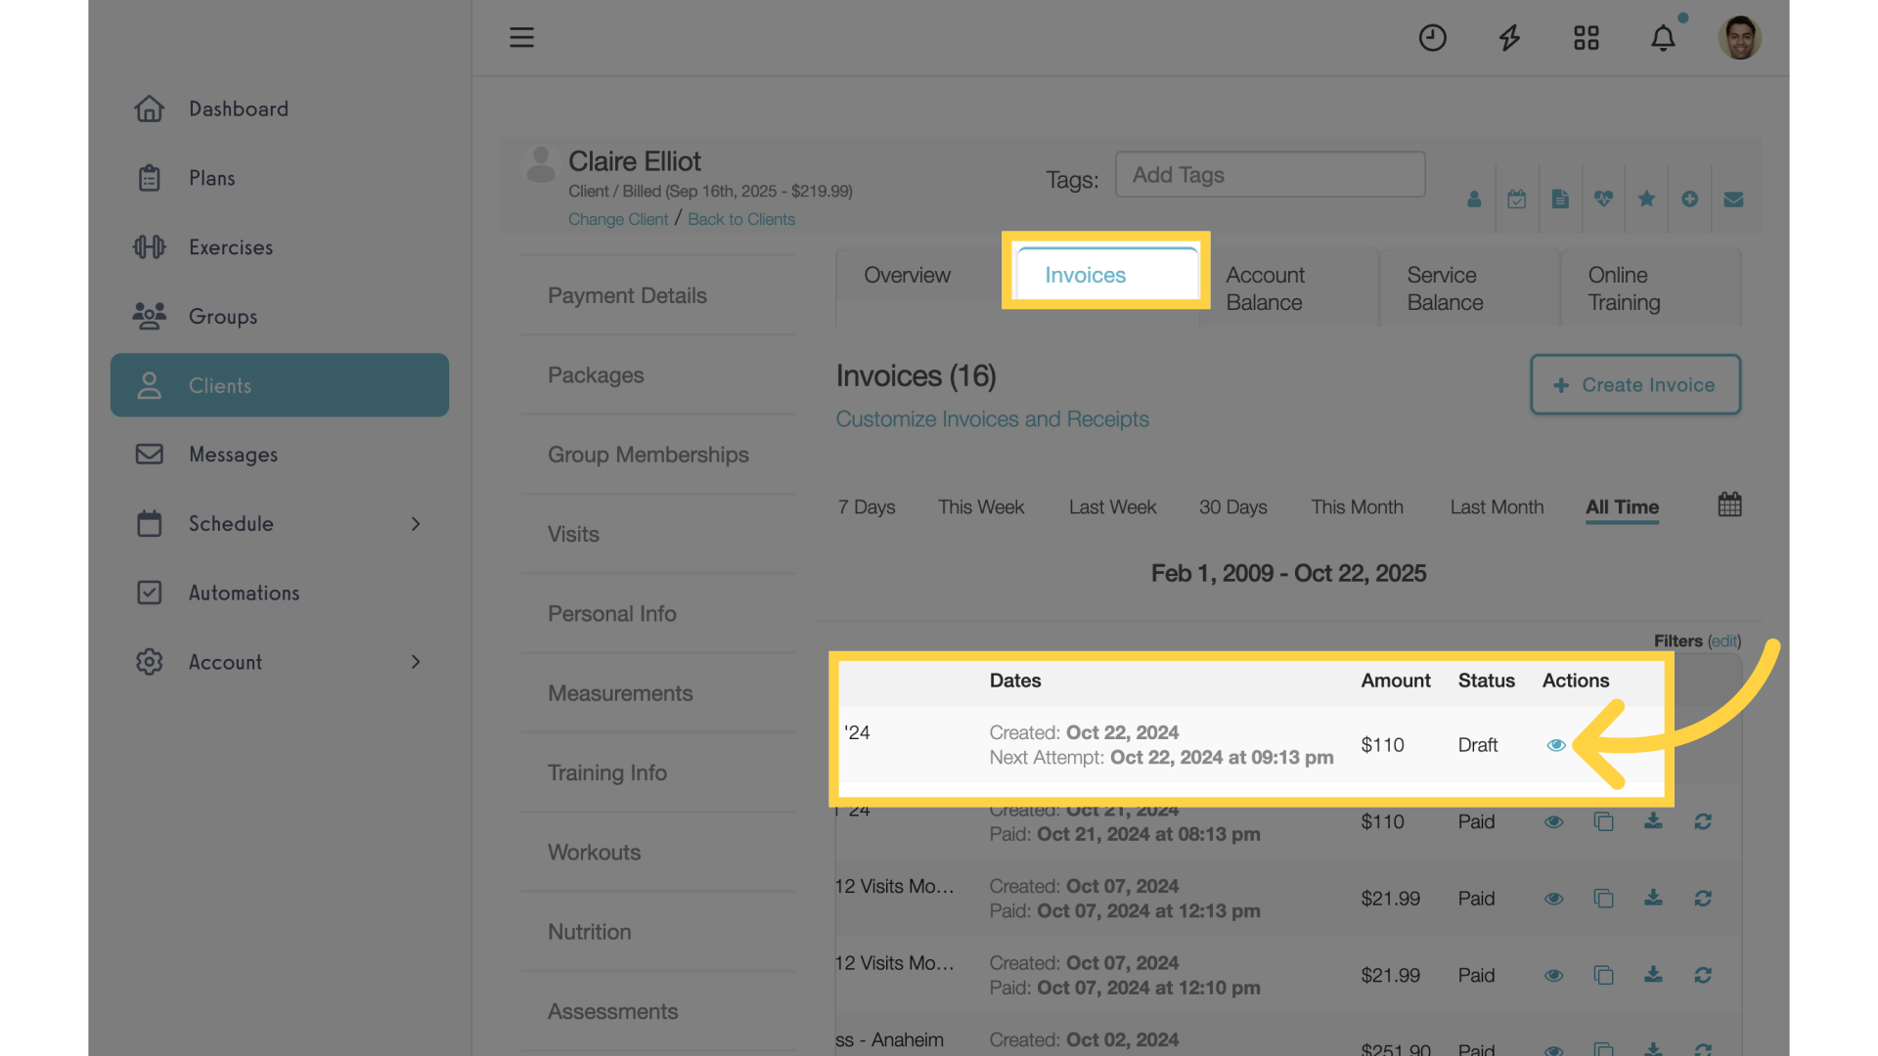The image size is (1878, 1056).
Task: View the Oct 21 paid invoice eye icon
Action: pyautogui.click(x=1553, y=821)
